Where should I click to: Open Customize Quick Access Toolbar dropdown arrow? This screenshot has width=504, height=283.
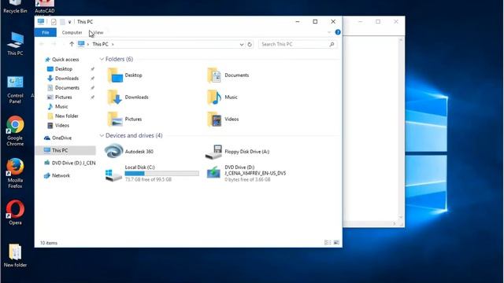click(69, 22)
